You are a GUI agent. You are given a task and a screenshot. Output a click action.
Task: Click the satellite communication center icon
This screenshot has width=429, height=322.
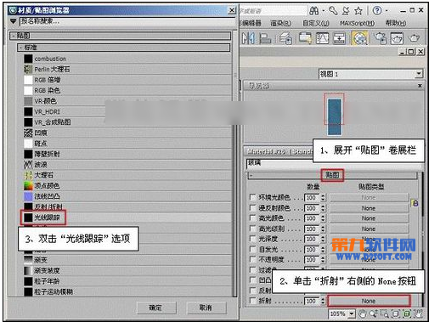[x=346, y=11]
